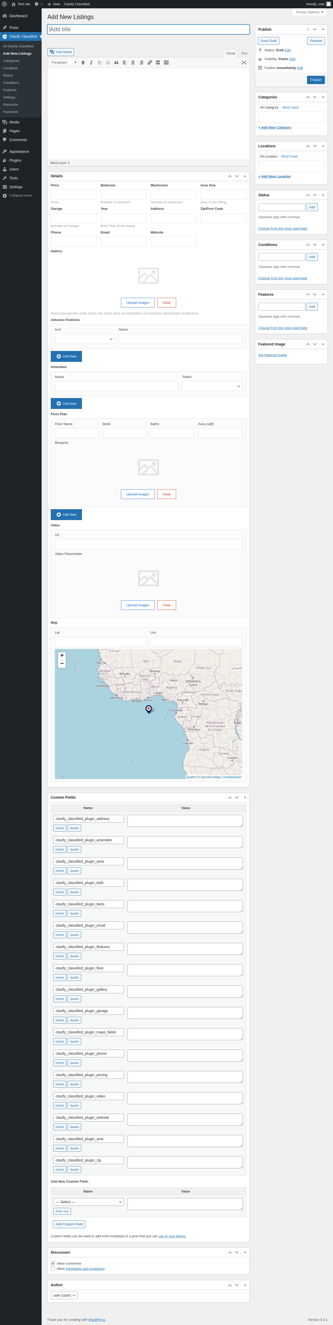Click Add button in Conditions panel
This screenshot has width=333, height=1325.
(x=312, y=257)
